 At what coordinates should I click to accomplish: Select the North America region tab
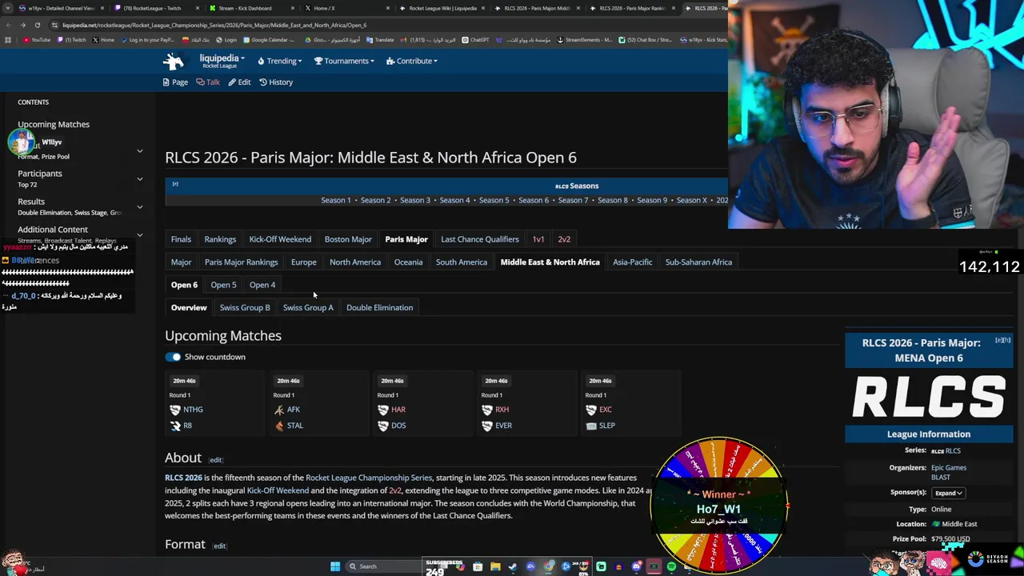tap(355, 262)
